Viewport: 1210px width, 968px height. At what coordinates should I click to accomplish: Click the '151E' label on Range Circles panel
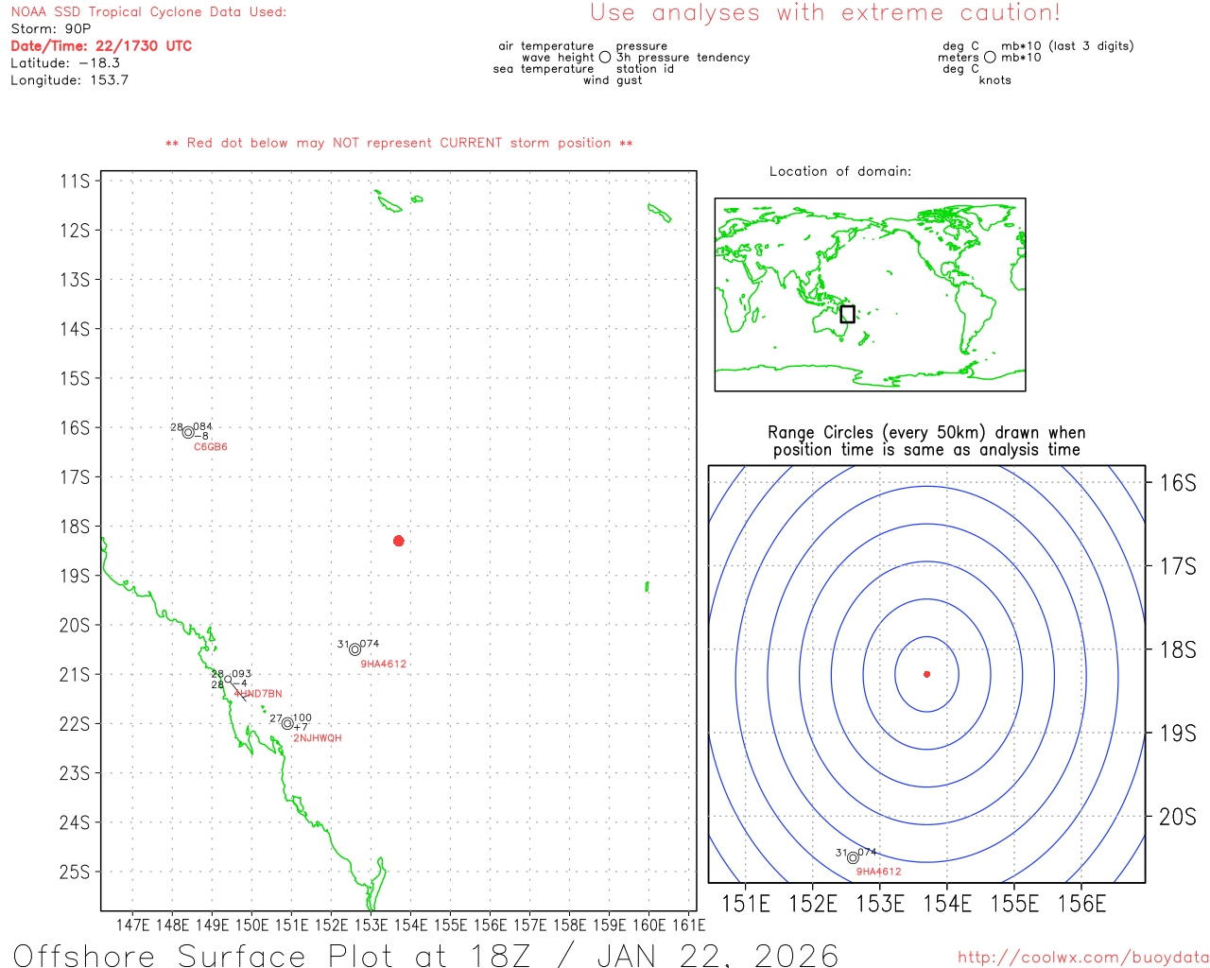point(746,904)
